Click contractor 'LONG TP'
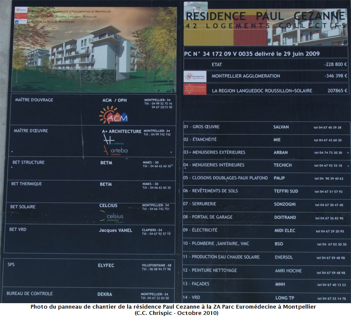This screenshot has width=351, height=317. point(285,298)
